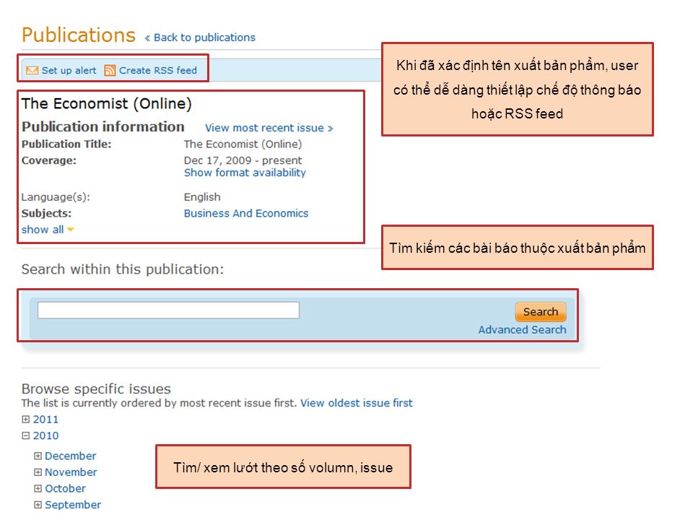Open Set up alert link
Image resolution: width=693 pixels, height=520 pixels.
click(69, 70)
